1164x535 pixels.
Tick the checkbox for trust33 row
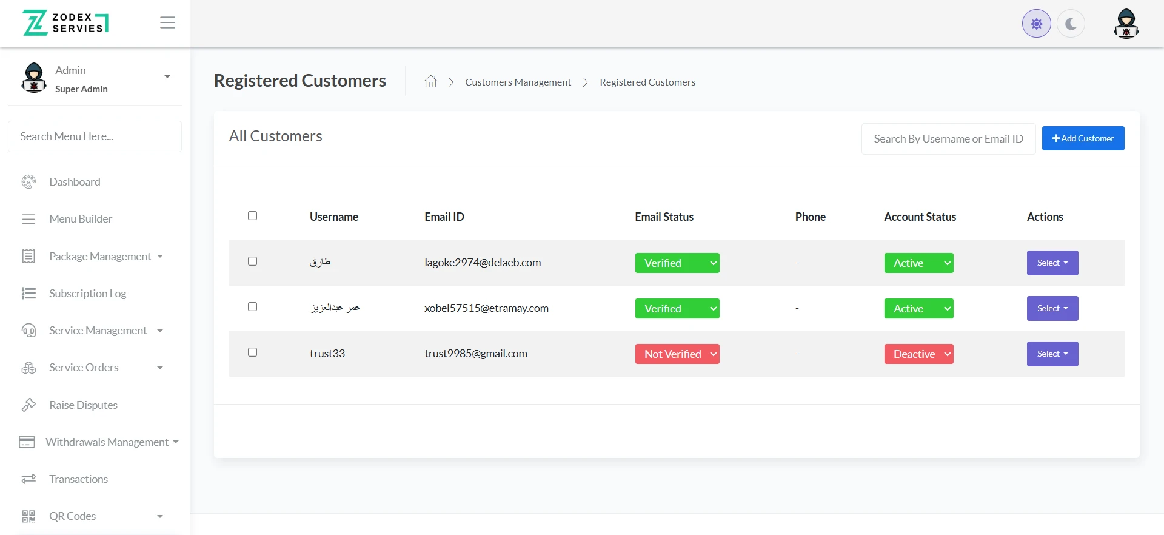253,352
